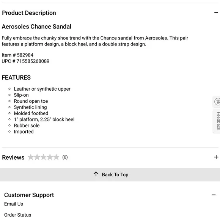Click the Back To Top button
This screenshot has height=220, width=220.
click(x=110, y=175)
